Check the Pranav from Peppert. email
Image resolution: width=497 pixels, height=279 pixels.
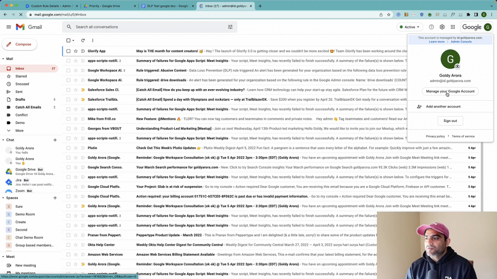69,235
